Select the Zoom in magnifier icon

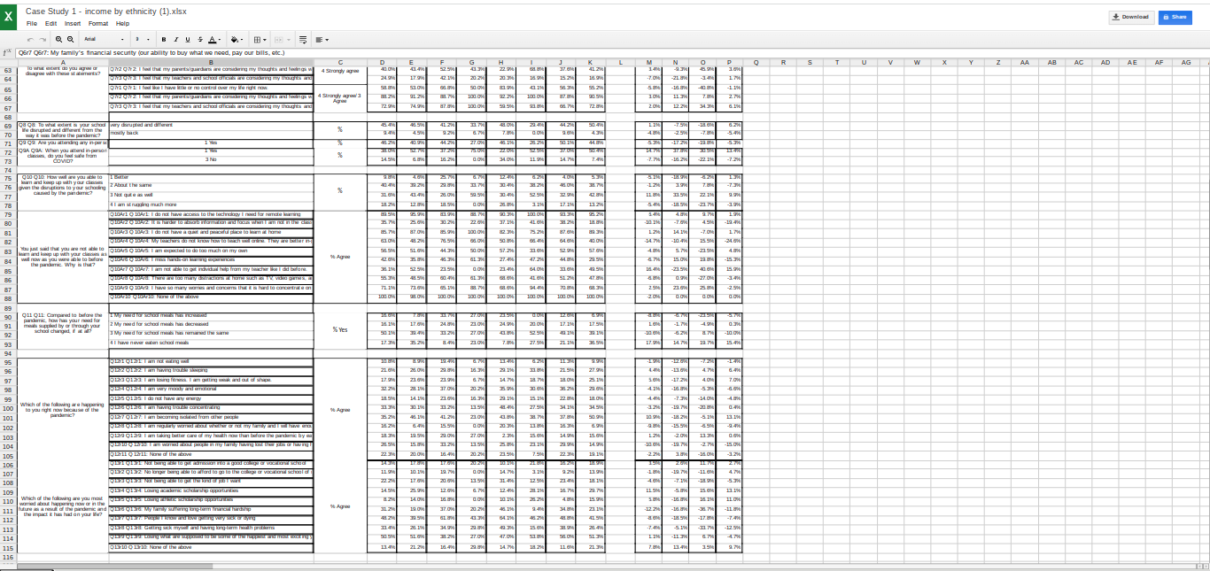[x=58, y=39]
